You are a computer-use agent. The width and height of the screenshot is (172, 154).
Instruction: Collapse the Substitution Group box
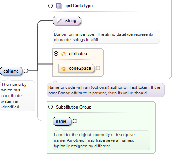point(51,107)
